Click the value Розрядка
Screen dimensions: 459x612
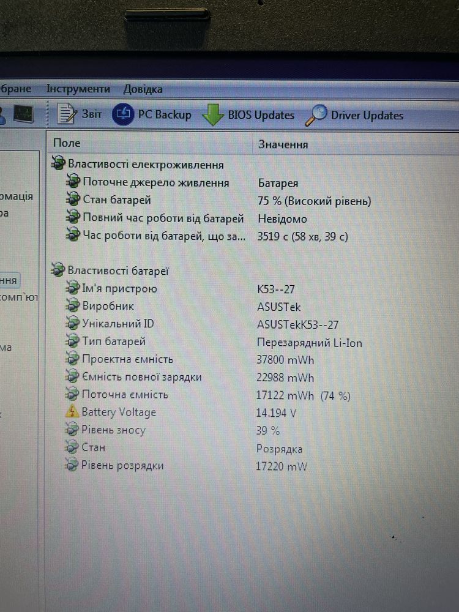click(x=279, y=449)
